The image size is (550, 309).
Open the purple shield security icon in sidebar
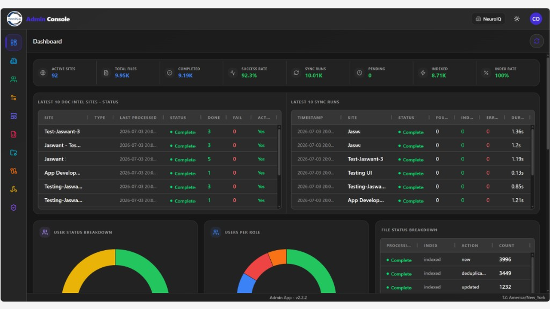[x=14, y=208]
